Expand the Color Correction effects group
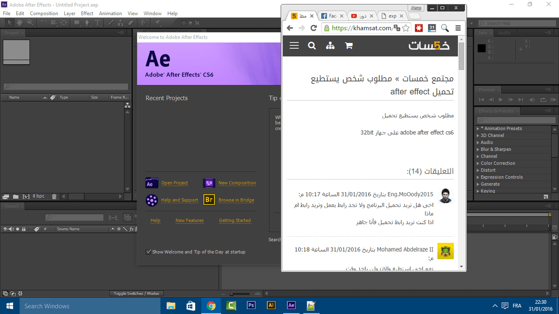 coord(478,163)
